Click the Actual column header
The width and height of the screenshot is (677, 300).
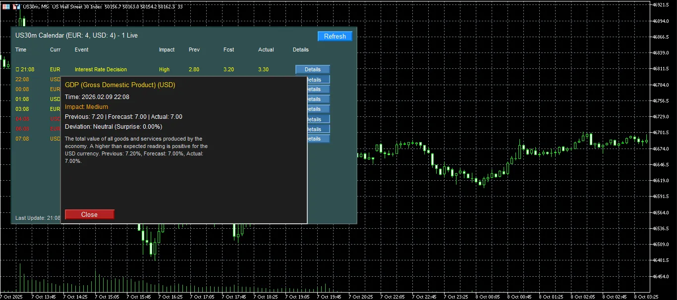[x=266, y=50]
